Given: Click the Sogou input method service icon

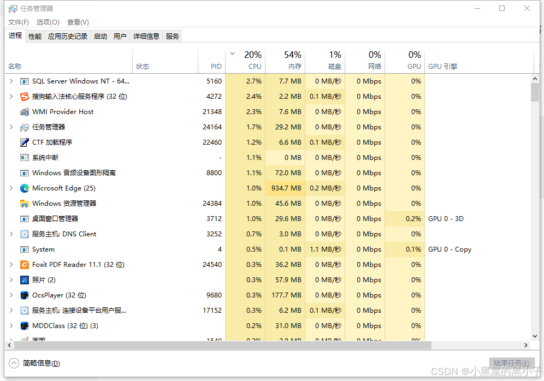Looking at the screenshot, I should click(24, 97).
